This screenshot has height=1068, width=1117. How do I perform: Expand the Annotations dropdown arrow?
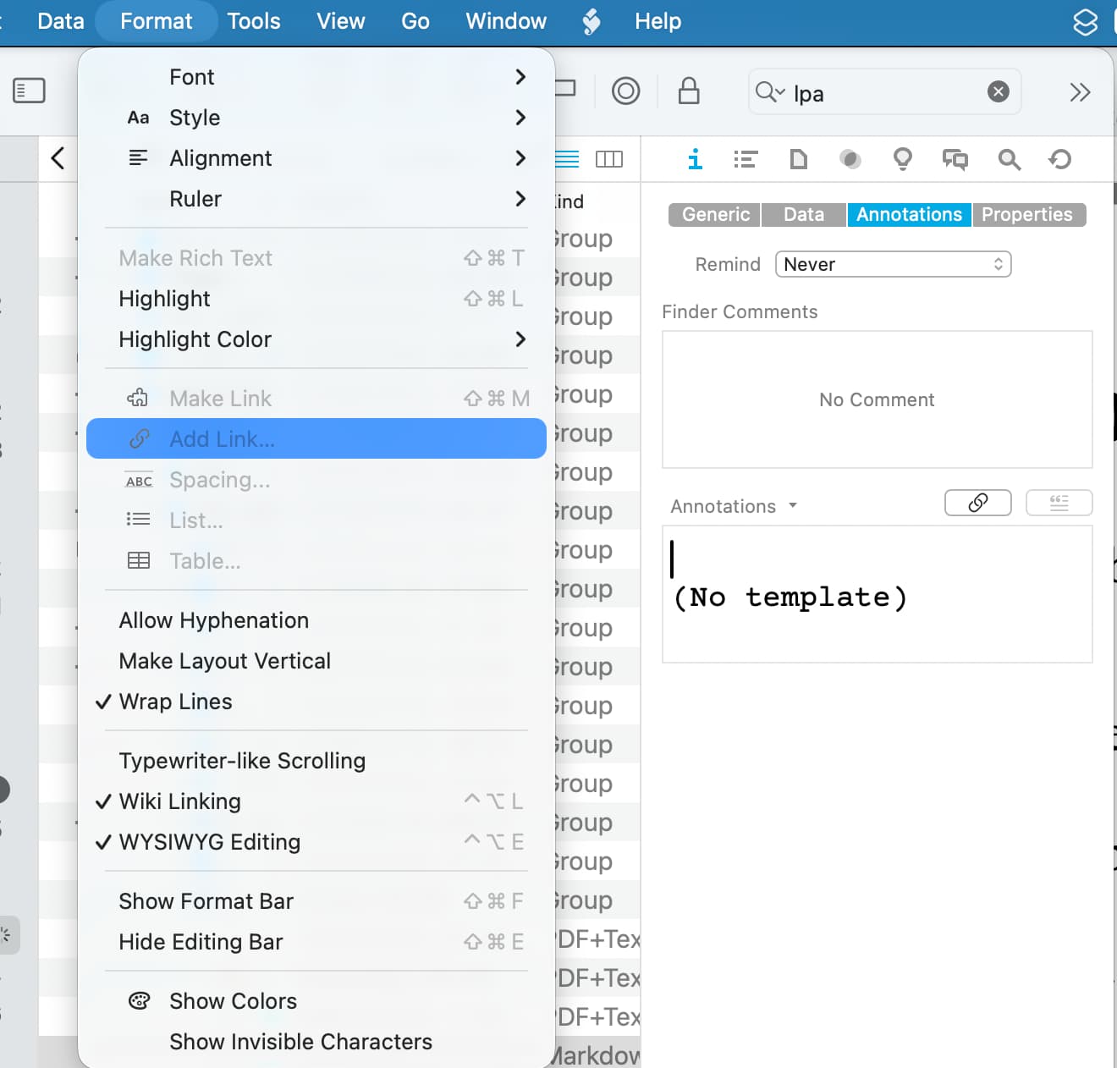793,505
